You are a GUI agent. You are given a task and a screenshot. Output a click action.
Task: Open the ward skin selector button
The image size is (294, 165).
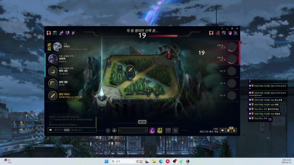pos(168,131)
